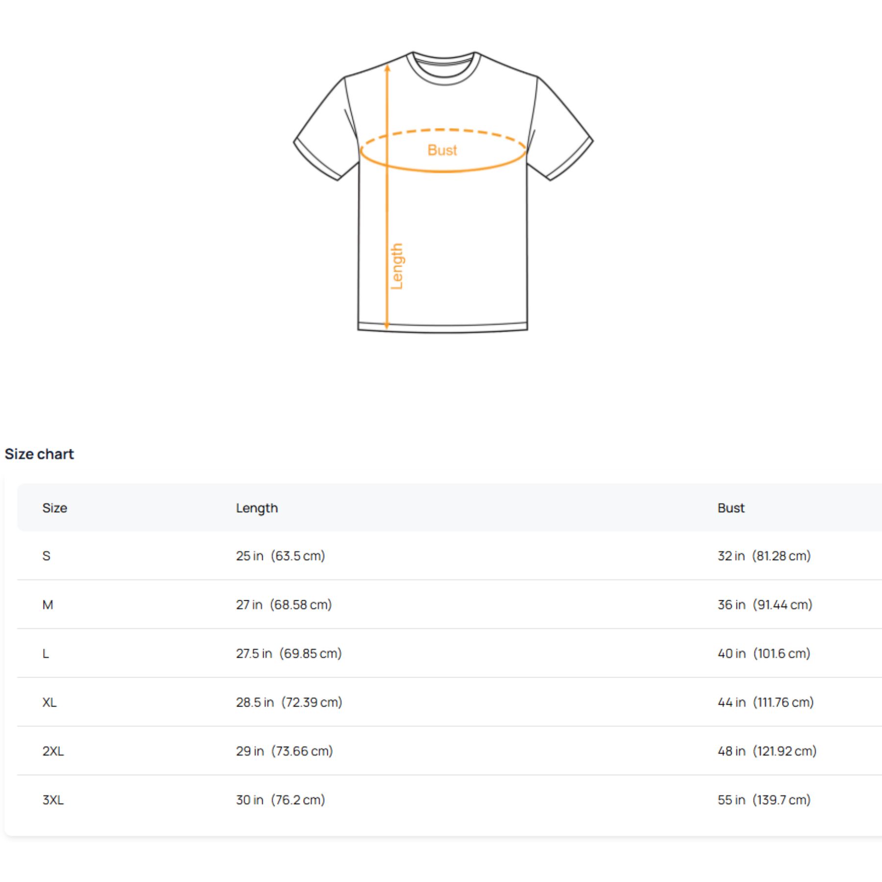Click the 55 in (139.7 cm) bust value
882x882 pixels.
764,800
